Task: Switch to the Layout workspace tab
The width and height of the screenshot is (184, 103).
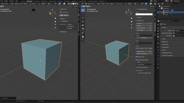Action: 23,1
